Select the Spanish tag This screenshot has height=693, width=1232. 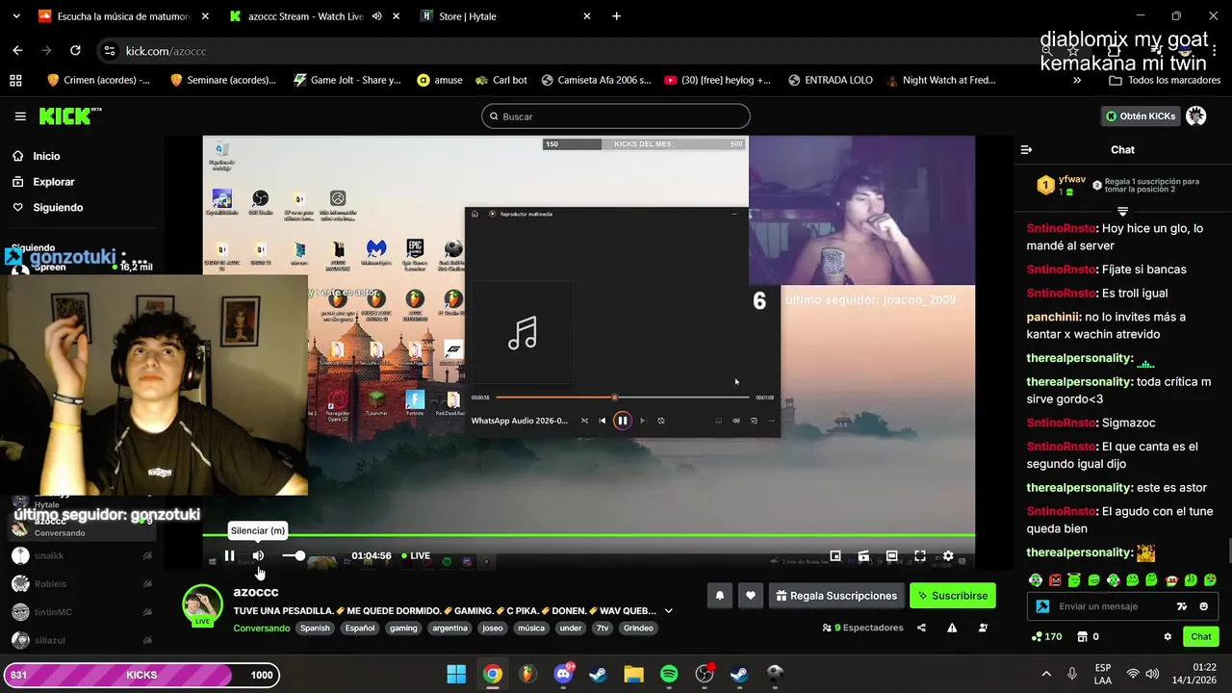[x=315, y=628]
